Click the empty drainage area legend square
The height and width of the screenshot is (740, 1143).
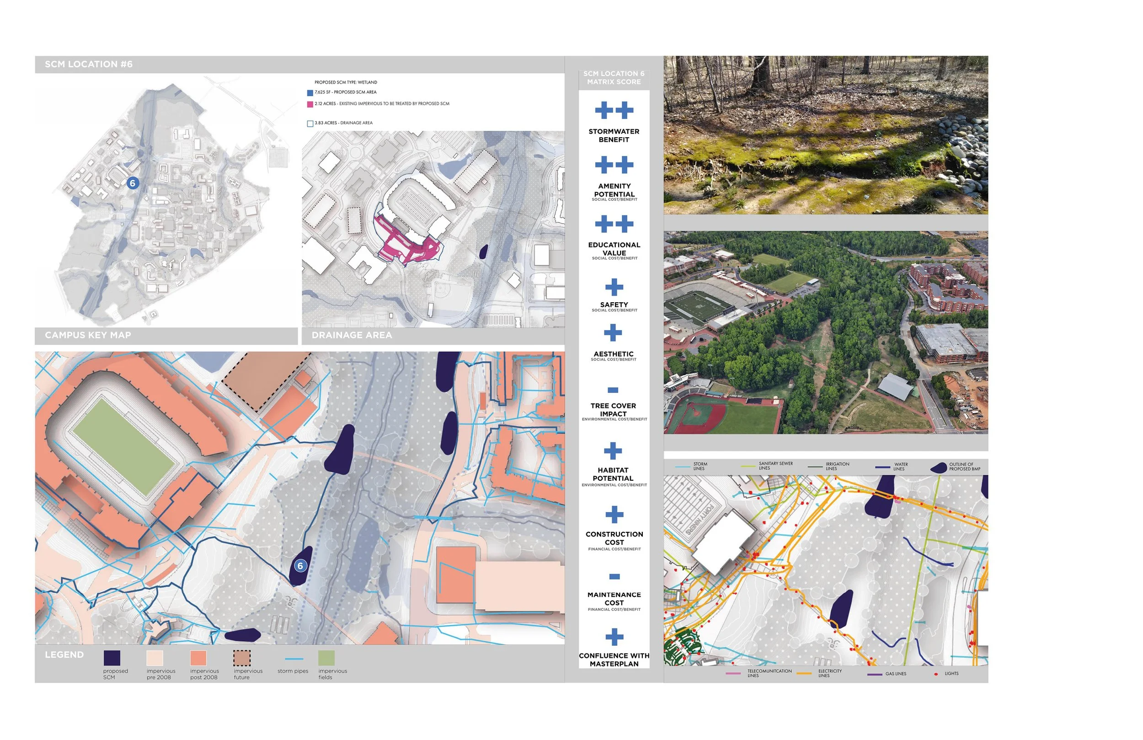(x=310, y=123)
